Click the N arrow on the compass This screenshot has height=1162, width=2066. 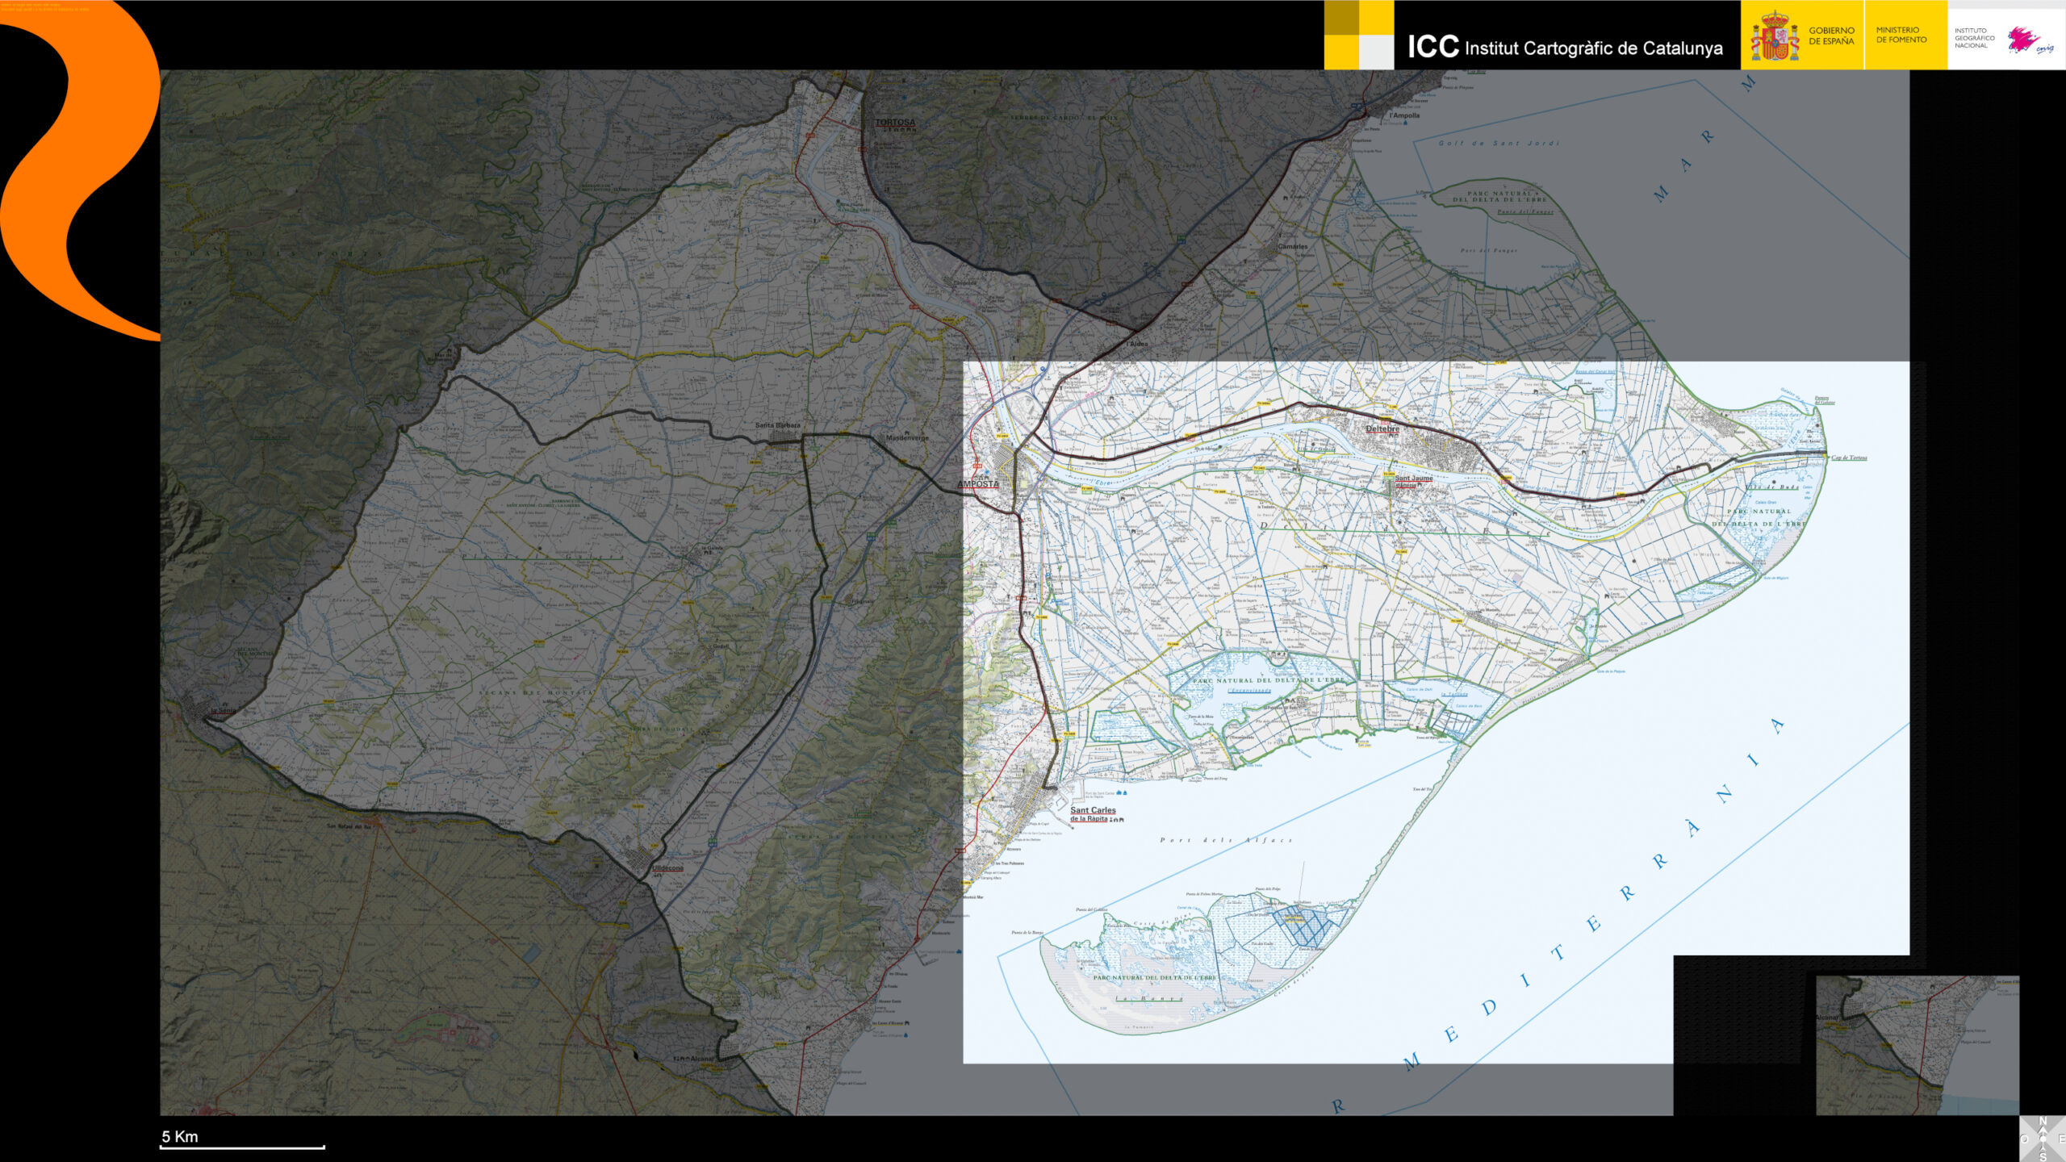tap(2043, 1129)
